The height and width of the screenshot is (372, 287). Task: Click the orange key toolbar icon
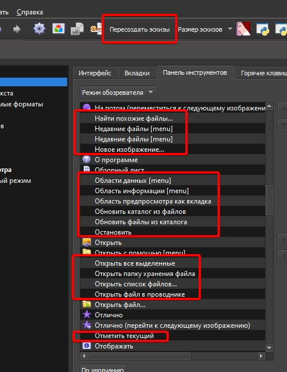click(x=96, y=29)
